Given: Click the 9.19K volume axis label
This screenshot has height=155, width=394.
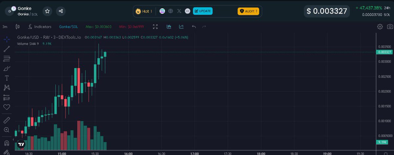Looking at the screenshot, I should (383, 142).
